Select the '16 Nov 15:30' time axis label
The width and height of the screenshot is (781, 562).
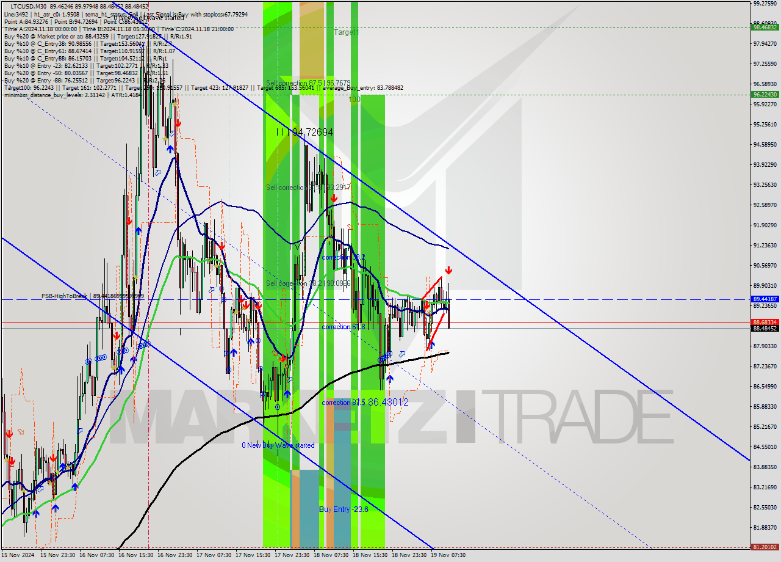[135, 555]
